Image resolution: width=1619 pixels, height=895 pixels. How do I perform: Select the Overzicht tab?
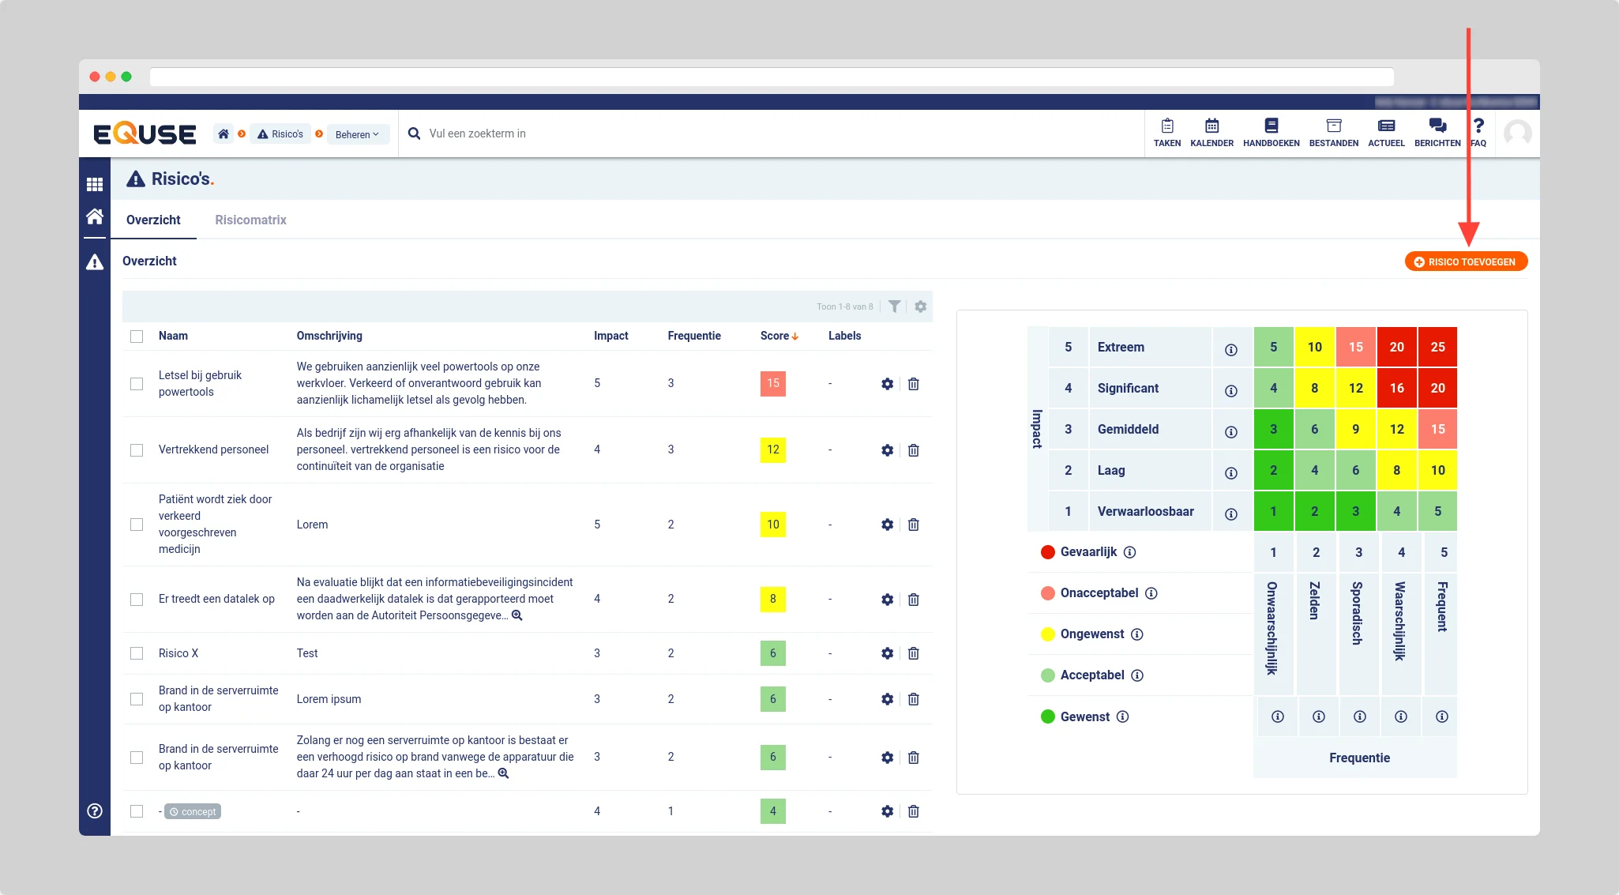153,220
